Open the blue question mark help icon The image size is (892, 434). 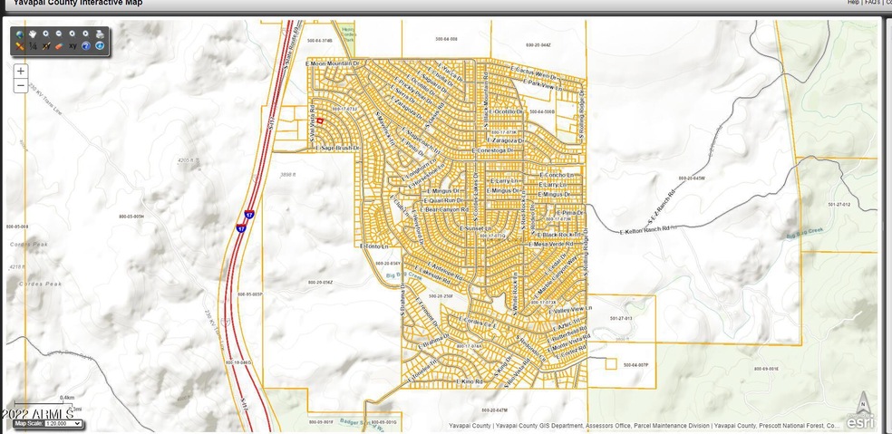[86, 46]
